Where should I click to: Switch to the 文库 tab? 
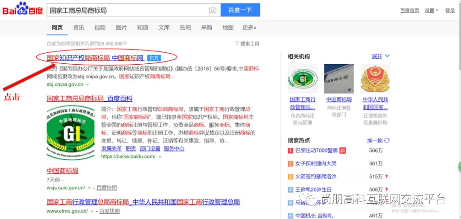coord(164,28)
